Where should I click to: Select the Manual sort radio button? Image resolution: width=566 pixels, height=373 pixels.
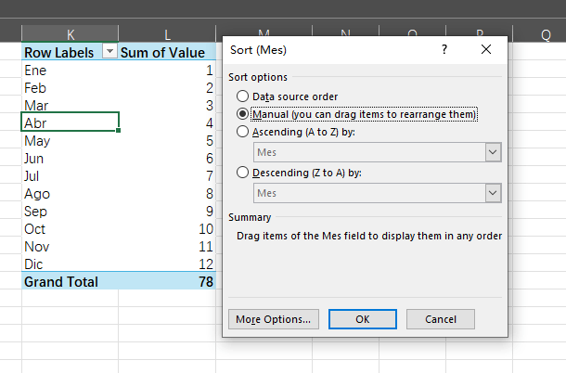(243, 114)
